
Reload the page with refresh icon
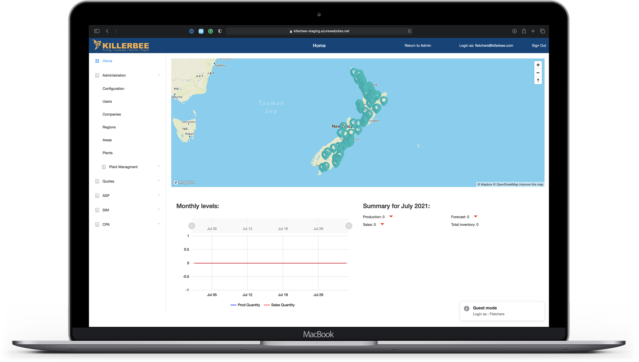(409, 31)
